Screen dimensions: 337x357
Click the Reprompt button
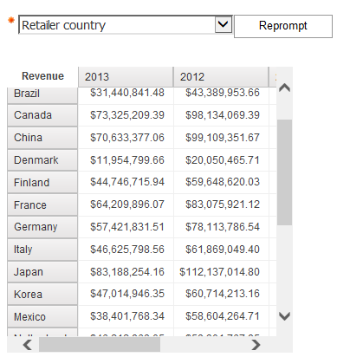[283, 26]
